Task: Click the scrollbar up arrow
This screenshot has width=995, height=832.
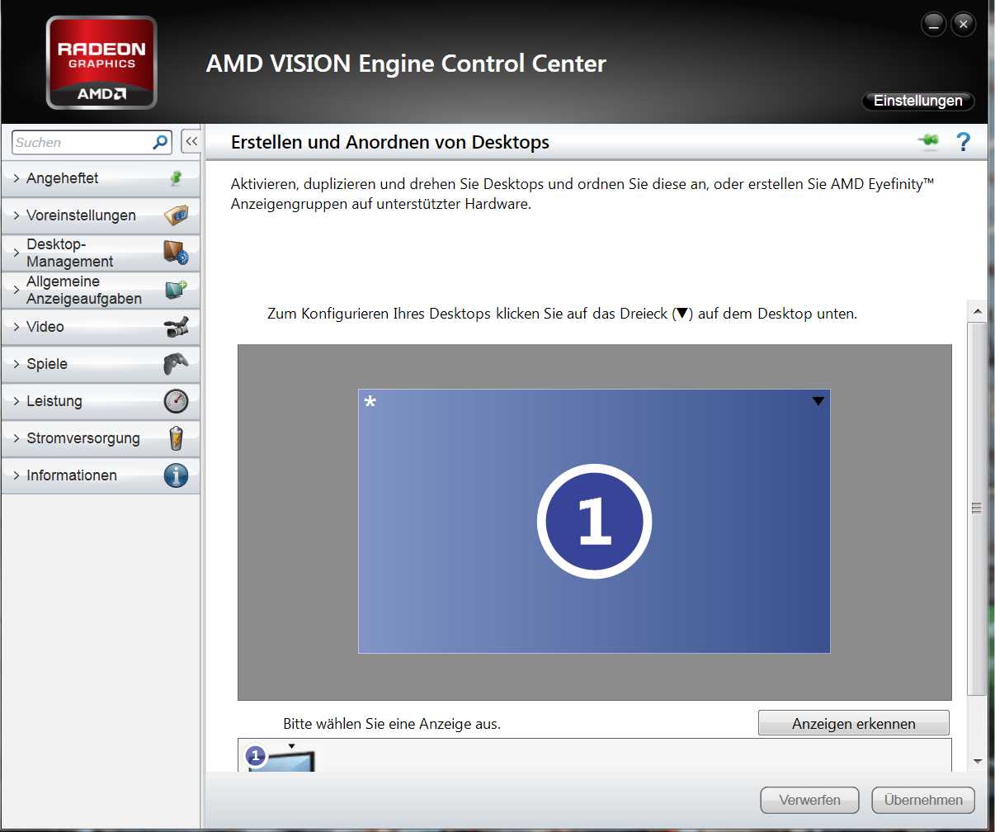Action: tap(977, 312)
